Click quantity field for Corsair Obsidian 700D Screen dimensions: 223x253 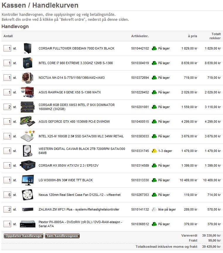[7, 48]
